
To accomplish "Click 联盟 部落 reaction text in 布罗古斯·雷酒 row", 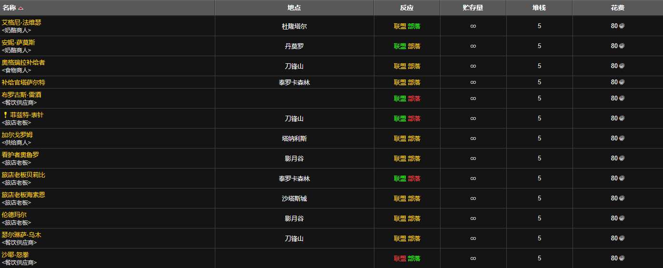I will point(407,99).
